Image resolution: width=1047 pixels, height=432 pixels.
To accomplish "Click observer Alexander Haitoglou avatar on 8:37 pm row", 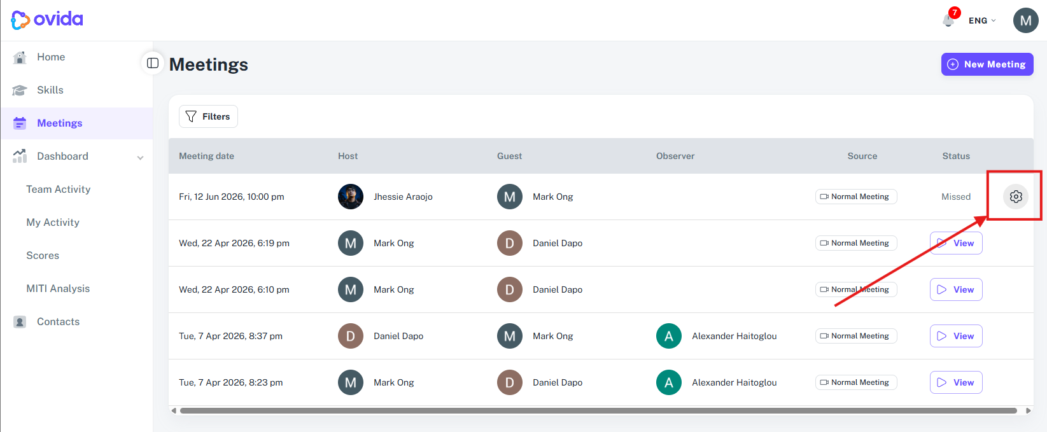I will 669,336.
